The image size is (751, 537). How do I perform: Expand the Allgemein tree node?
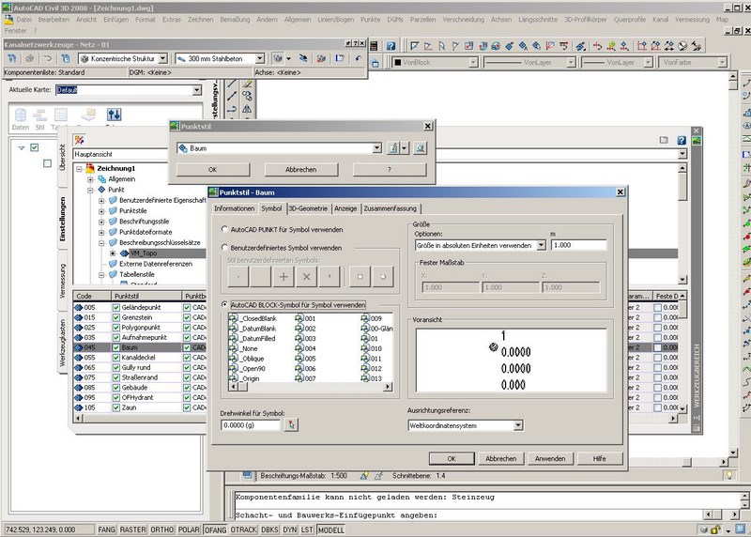pos(90,179)
